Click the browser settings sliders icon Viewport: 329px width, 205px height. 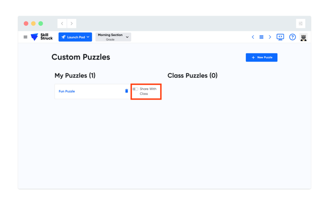(300, 23)
